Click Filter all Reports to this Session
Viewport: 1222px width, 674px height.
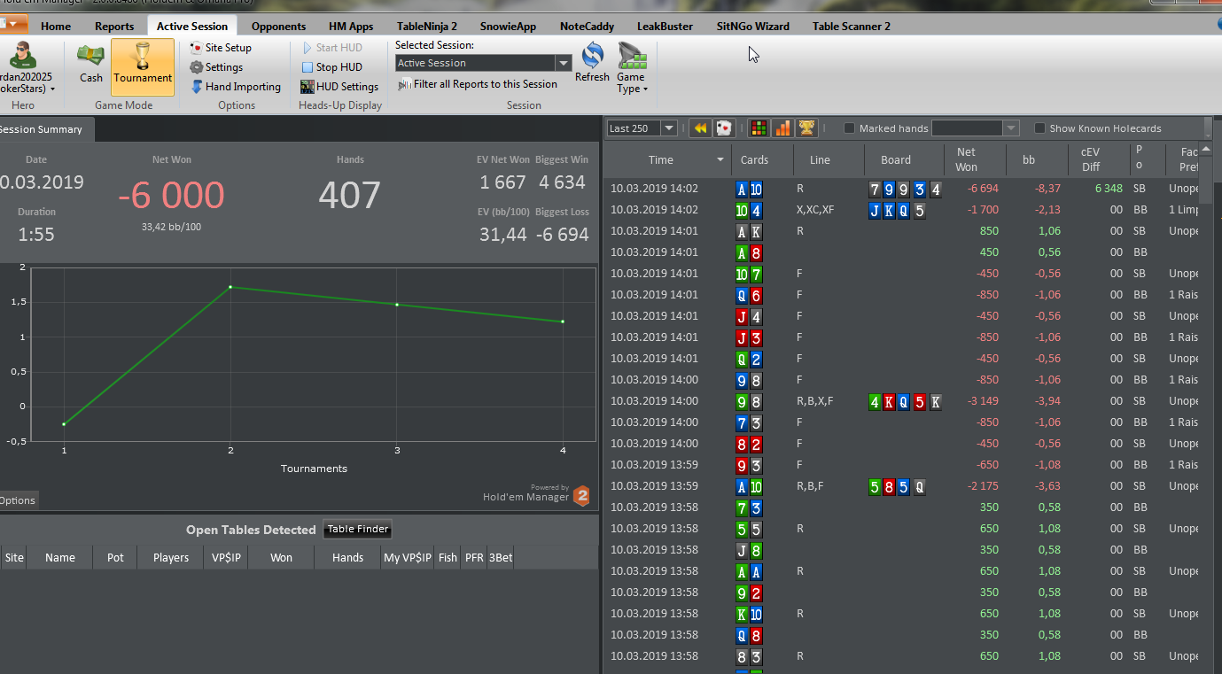[478, 84]
